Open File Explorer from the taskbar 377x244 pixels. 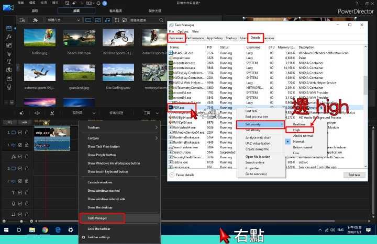(32, 230)
